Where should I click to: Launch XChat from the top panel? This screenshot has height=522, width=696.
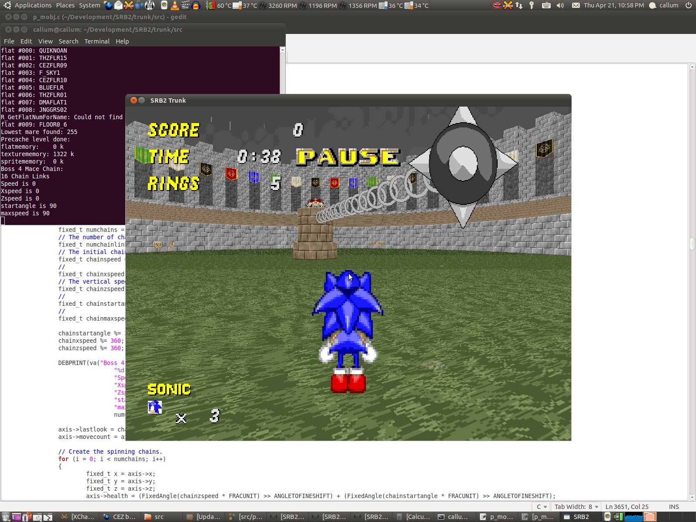pos(129,5)
